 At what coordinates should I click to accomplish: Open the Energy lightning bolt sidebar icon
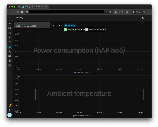coord(10,37)
